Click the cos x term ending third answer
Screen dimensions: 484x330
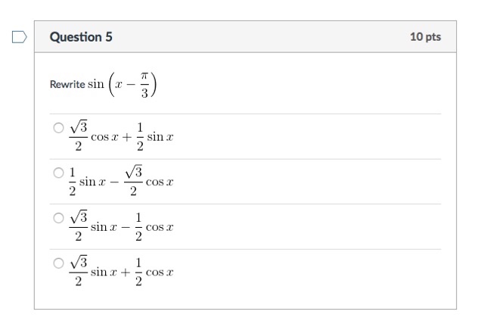160,227
